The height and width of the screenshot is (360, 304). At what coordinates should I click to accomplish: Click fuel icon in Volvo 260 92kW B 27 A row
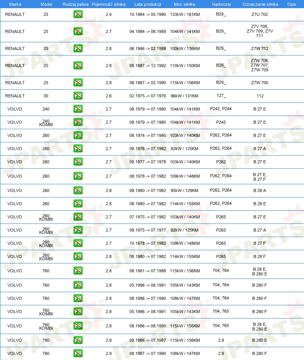(78, 149)
